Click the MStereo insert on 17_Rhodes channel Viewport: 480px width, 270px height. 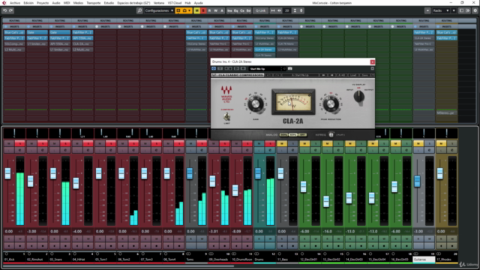pyautogui.click(x=446, y=113)
